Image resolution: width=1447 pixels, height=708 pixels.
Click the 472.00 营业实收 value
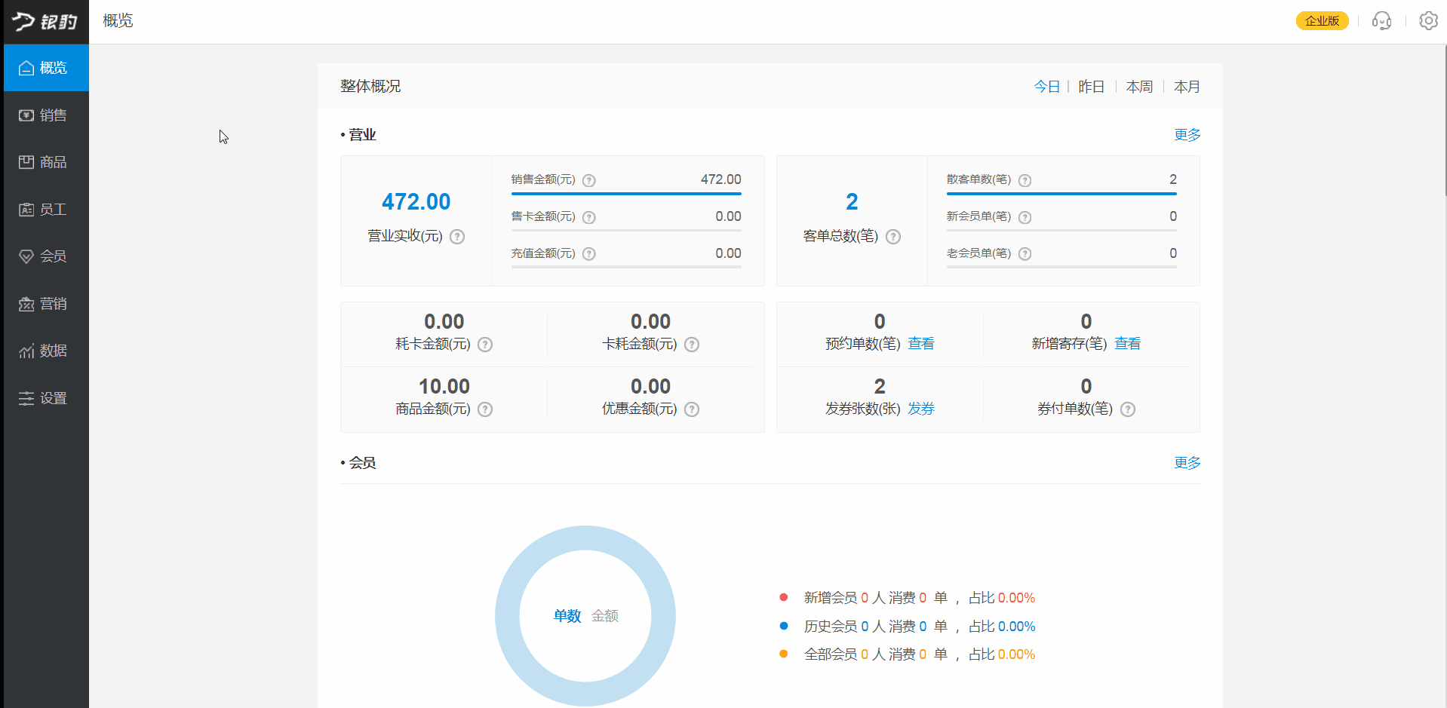(416, 202)
